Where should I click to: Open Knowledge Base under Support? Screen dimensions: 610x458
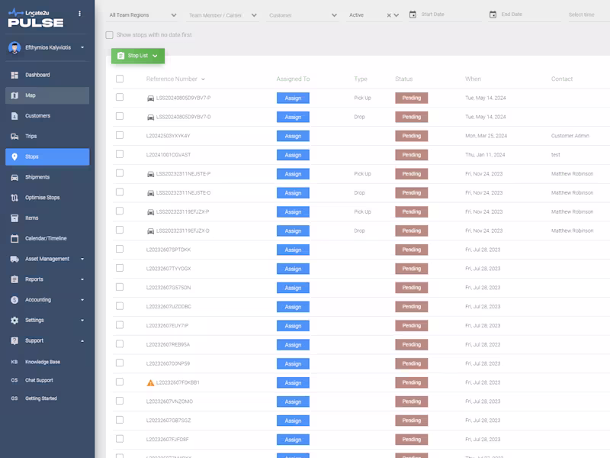click(43, 362)
